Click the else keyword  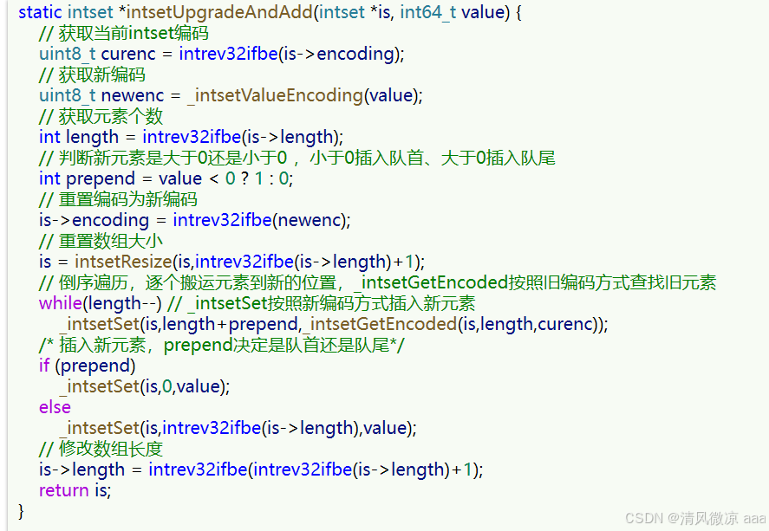pos(55,407)
